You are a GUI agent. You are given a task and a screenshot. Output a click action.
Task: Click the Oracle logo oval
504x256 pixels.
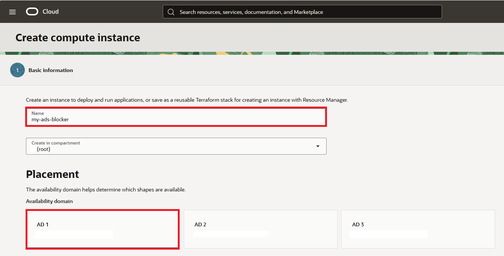click(32, 12)
